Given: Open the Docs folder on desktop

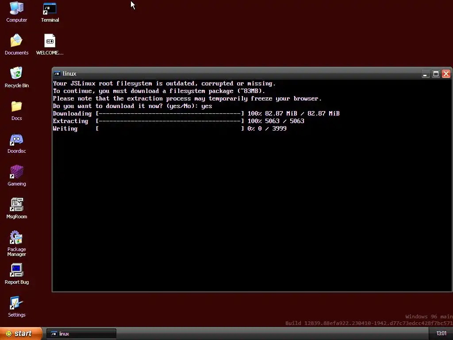Looking at the screenshot, I should click(x=16, y=110).
